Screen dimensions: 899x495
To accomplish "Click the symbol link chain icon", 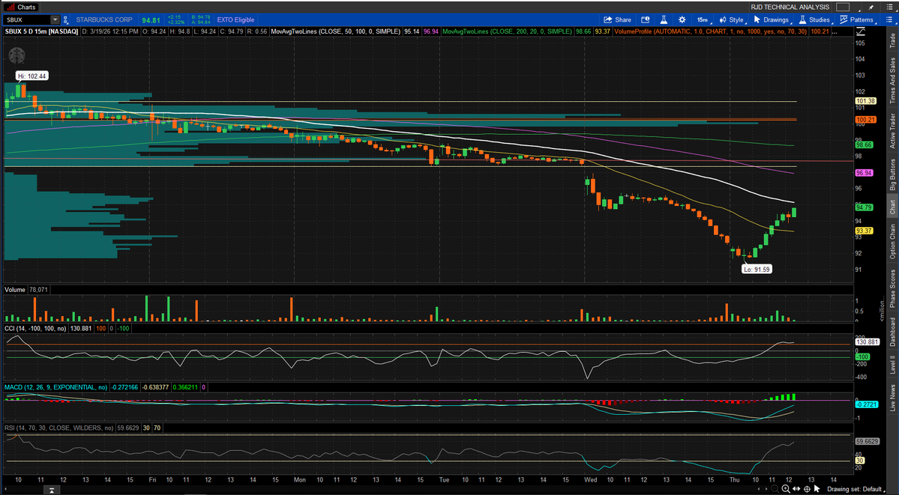I will click(64, 19).
